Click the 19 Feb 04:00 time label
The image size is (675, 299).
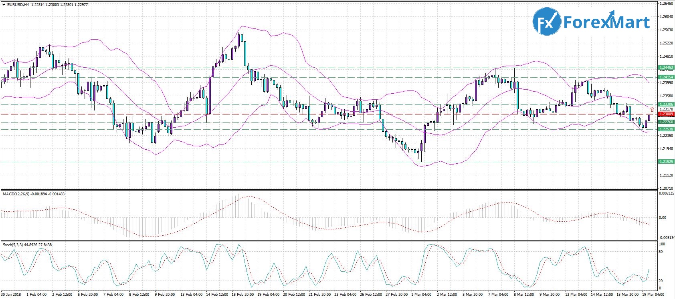point(268,295)
